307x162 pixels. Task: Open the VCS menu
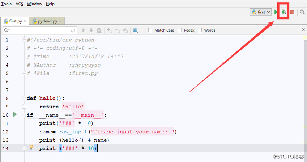[19, 4]
